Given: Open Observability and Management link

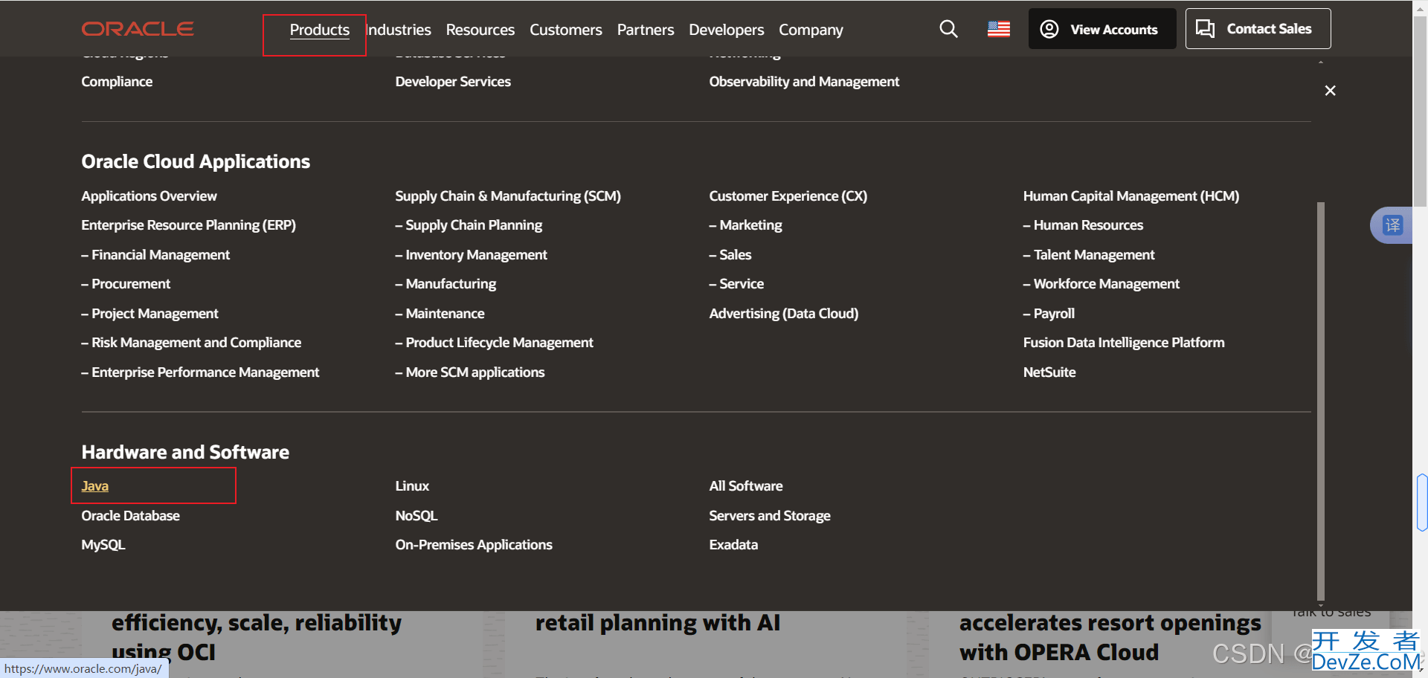Looking at the screenshot, I should click(804, 82).
